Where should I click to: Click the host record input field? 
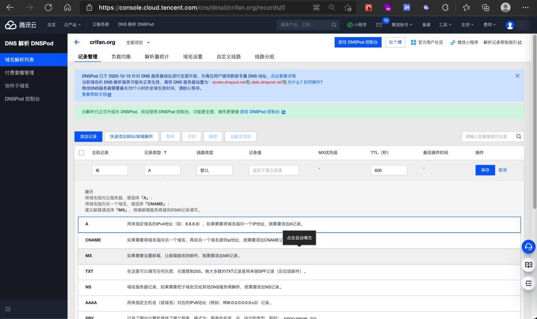(110, 170)
